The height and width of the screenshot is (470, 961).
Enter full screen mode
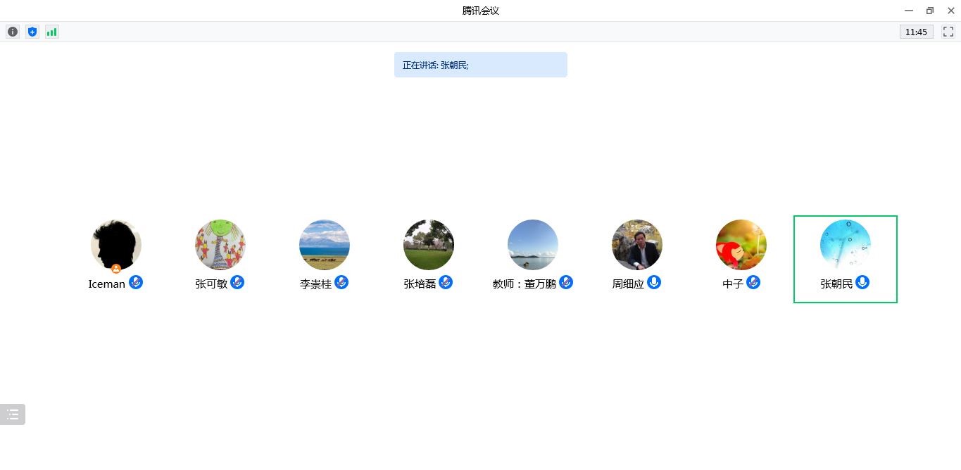tap(948, 32)
